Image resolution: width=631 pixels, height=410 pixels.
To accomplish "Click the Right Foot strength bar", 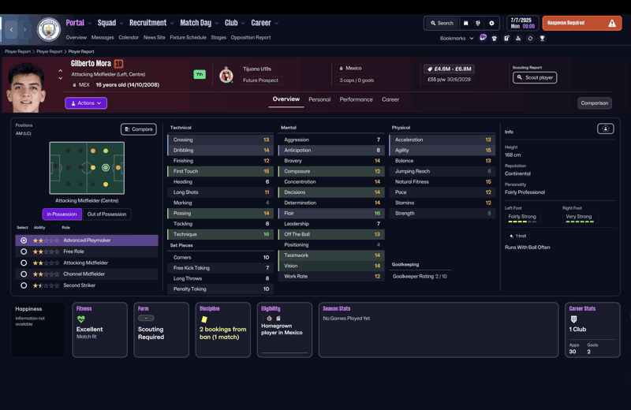I will (x=580, y=222).
